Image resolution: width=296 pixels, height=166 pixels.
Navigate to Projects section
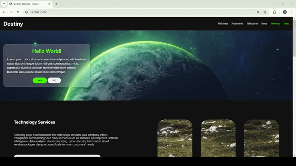275,24
